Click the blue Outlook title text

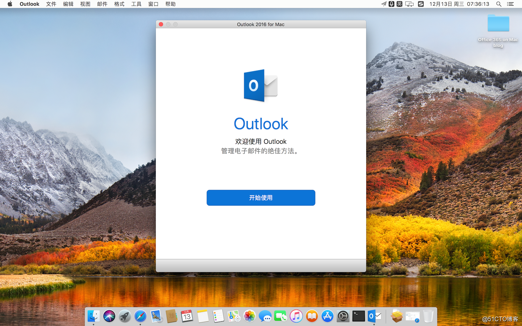(x=261, y=124)
